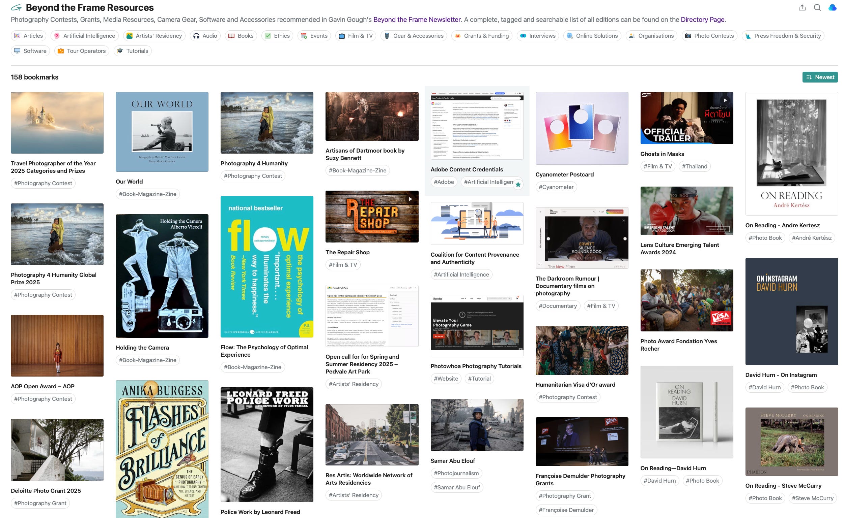Open Photowhoa Photography Tutorials title
844x518 pixels.
coord(476,366)
